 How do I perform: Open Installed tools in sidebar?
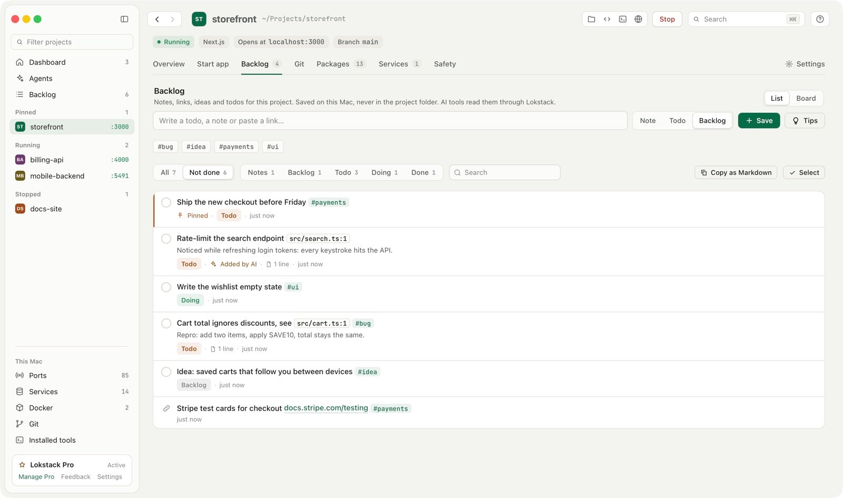click(72, 440)
